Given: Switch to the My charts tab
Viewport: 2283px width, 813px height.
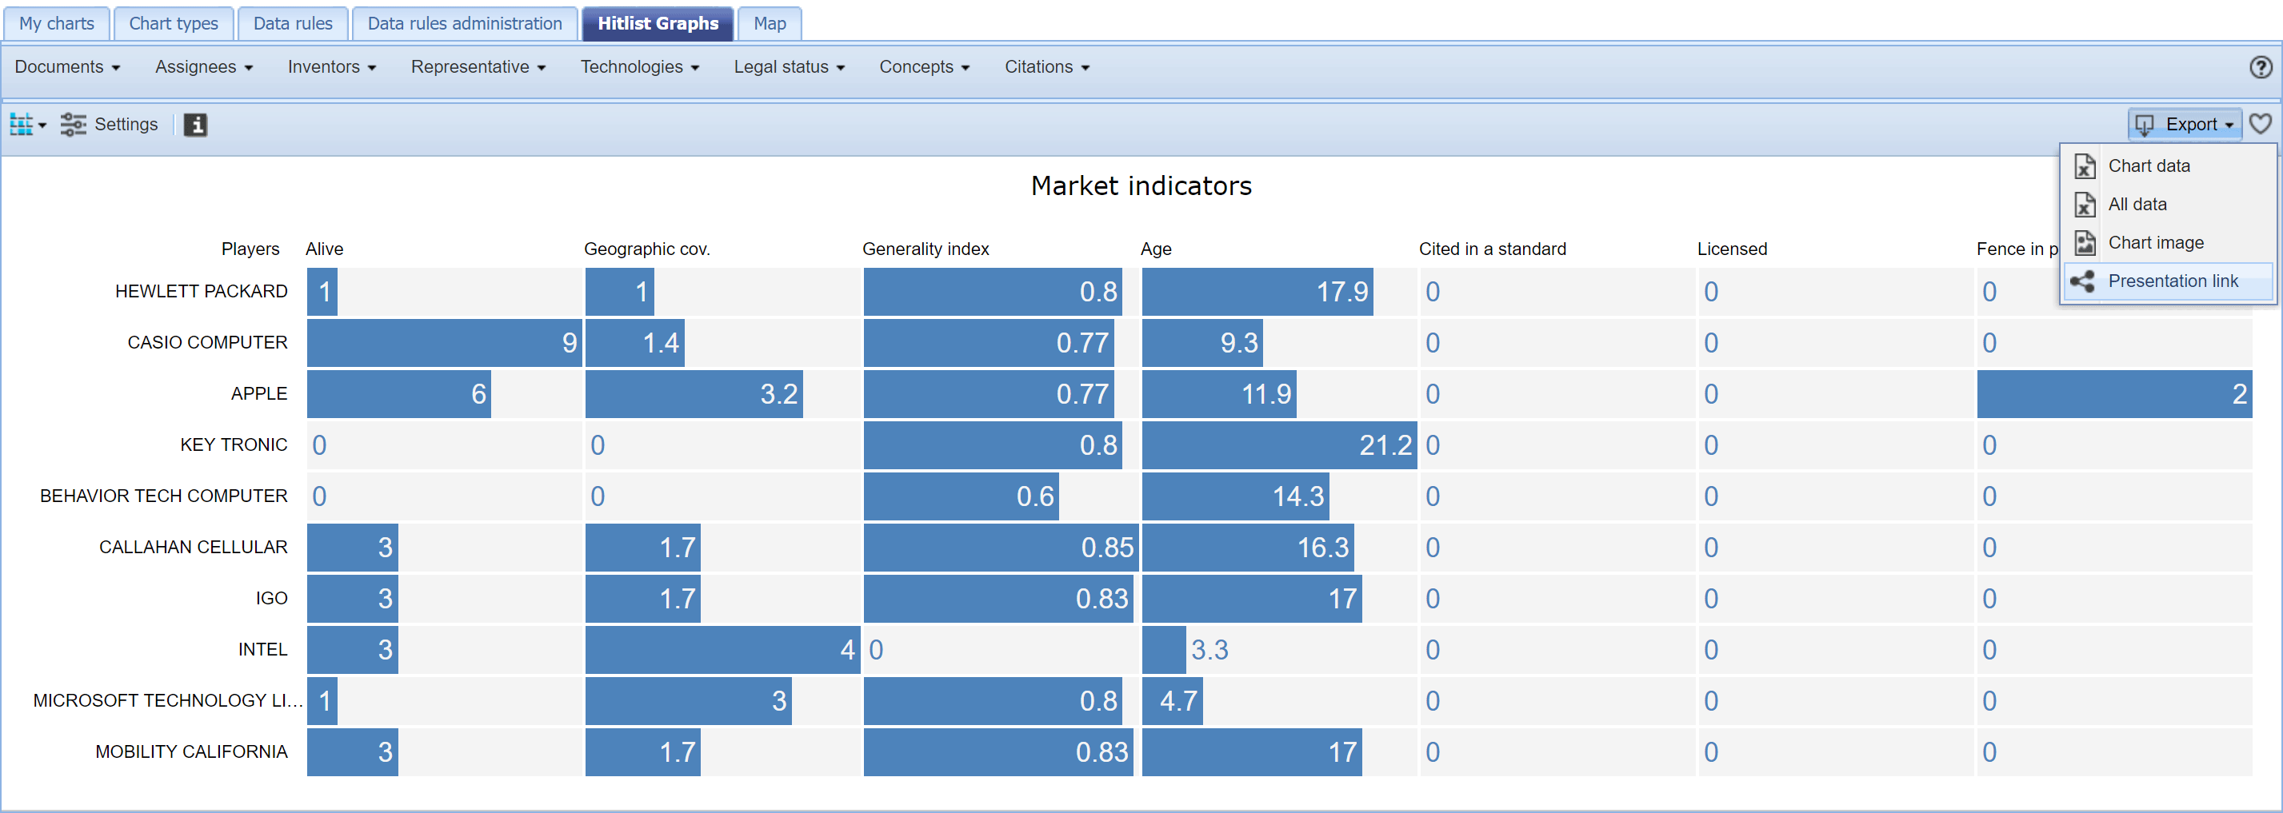Looking at the screenshot, I should click(x=57, y=24).
